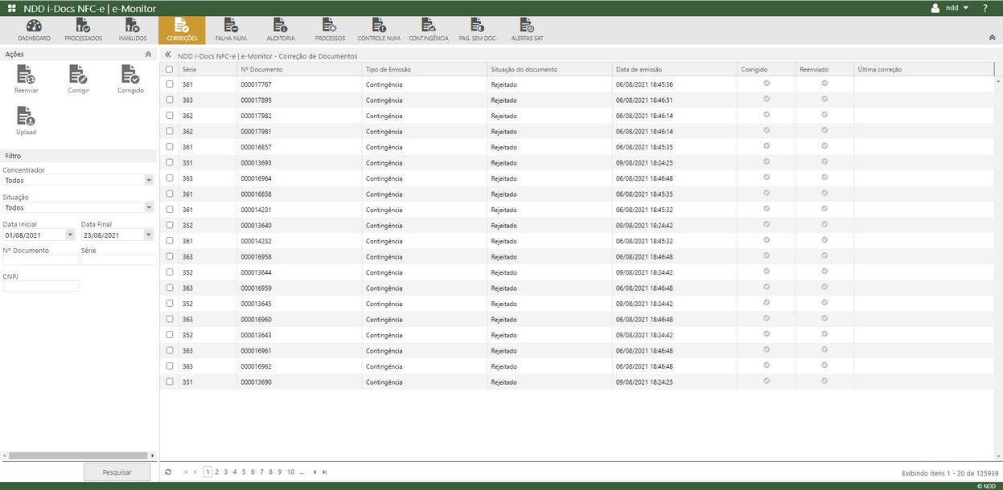Open the Falha Num. tab
The width and height of the screenshot is (1003, 490).
pos(230,30)
